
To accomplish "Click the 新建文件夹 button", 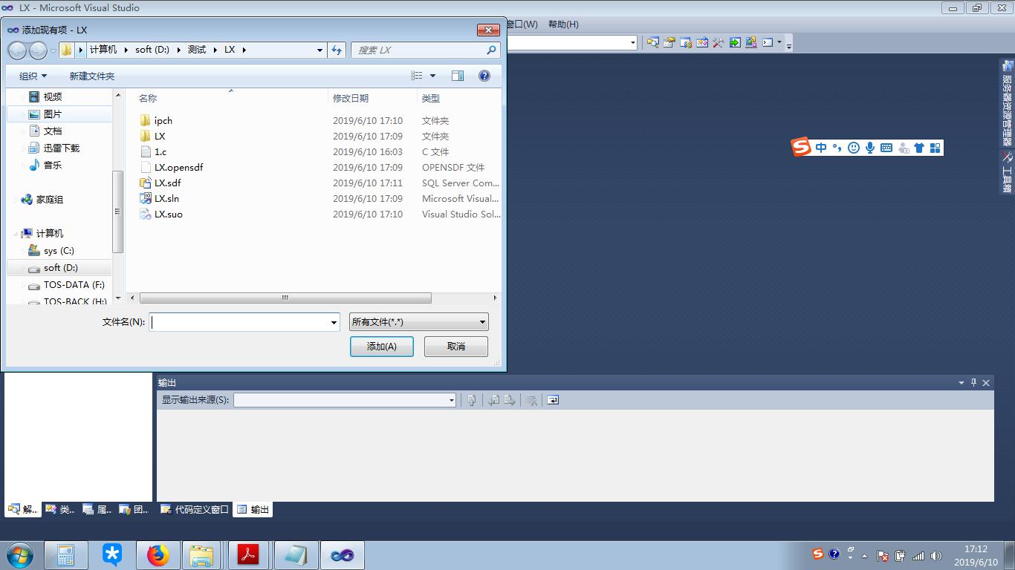I will pyautogui.click(x=92, y=76).
